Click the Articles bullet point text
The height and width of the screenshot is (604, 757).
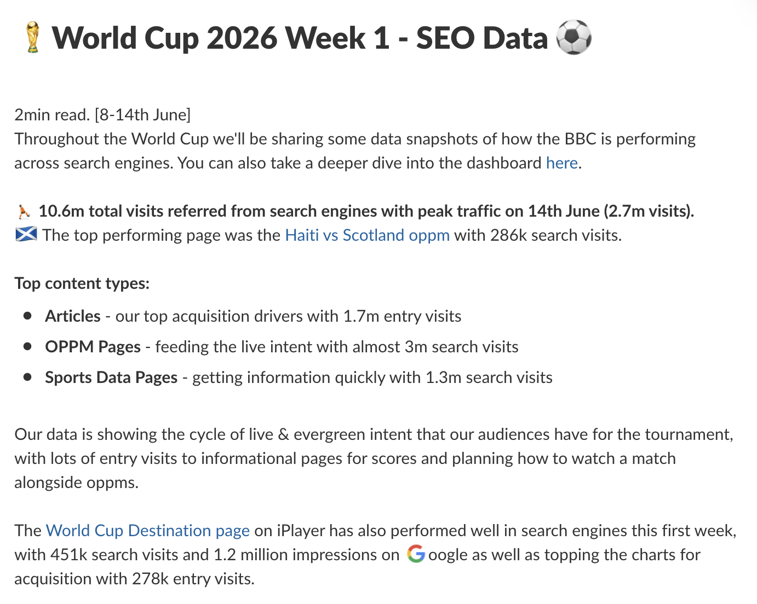coord(253,316)
